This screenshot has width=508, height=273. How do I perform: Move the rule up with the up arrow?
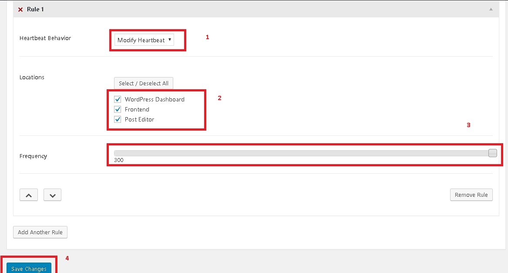click(x=29, y=195)
